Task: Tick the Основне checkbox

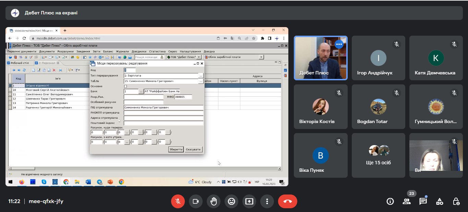Action: pos(125,86)
